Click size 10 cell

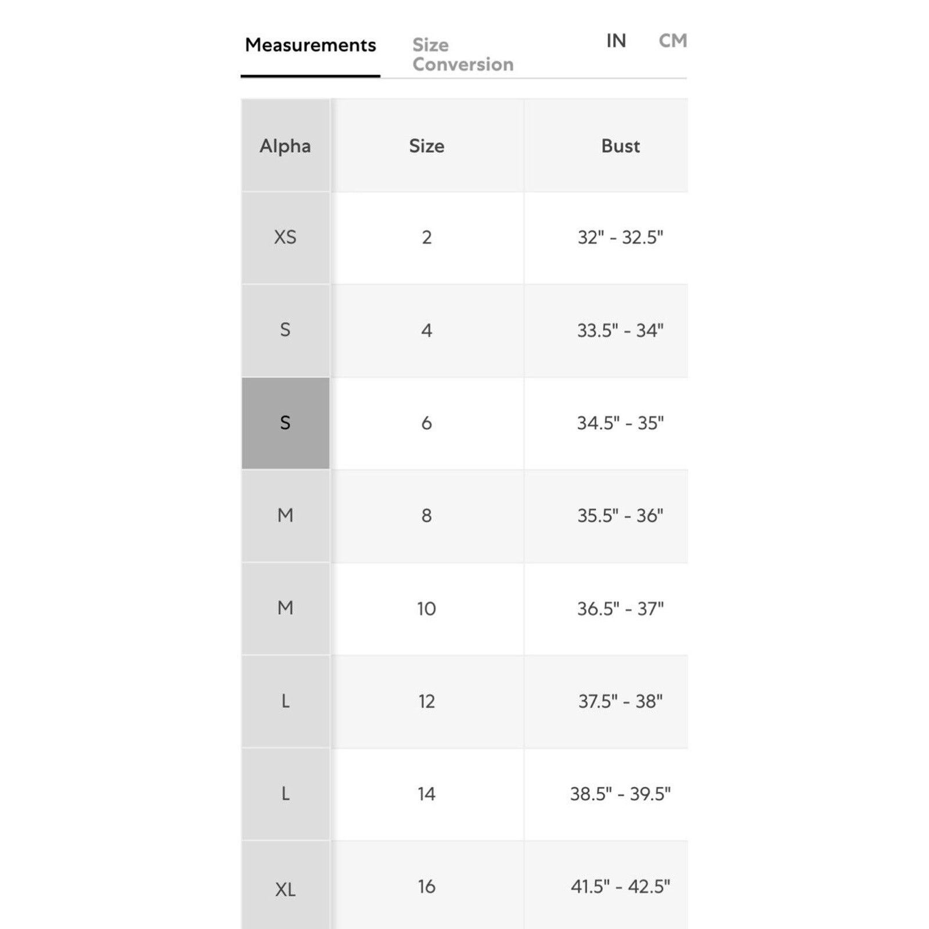tap(427, 608)
